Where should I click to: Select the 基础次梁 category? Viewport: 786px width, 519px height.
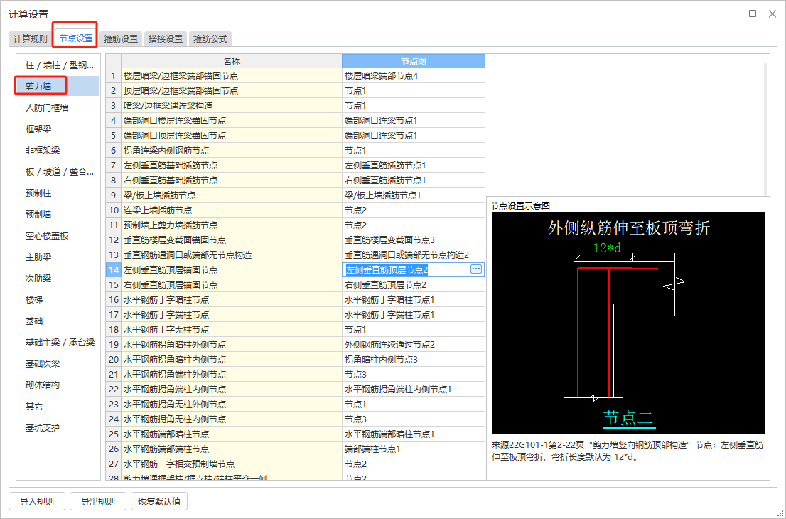[58, 364]
